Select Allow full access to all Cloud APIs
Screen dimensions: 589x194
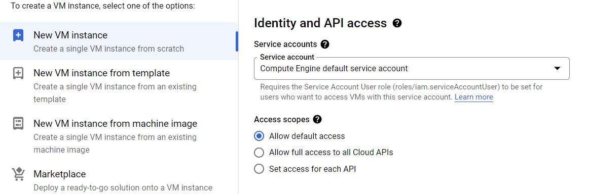coord(259,153)
